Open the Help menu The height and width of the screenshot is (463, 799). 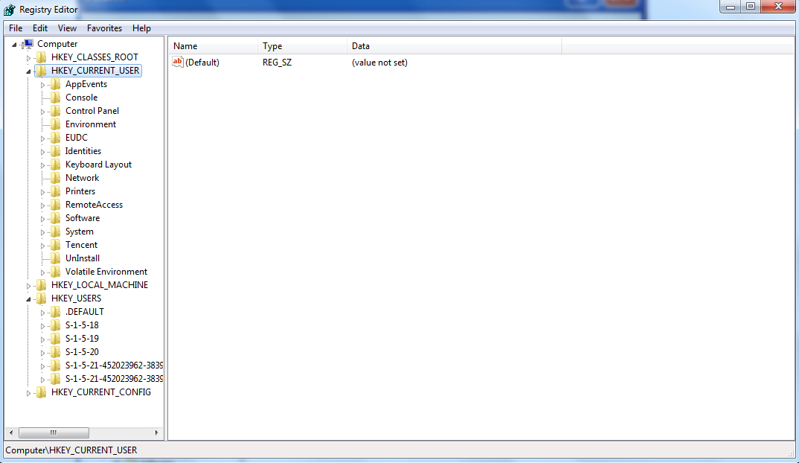[x=141, y=28]
